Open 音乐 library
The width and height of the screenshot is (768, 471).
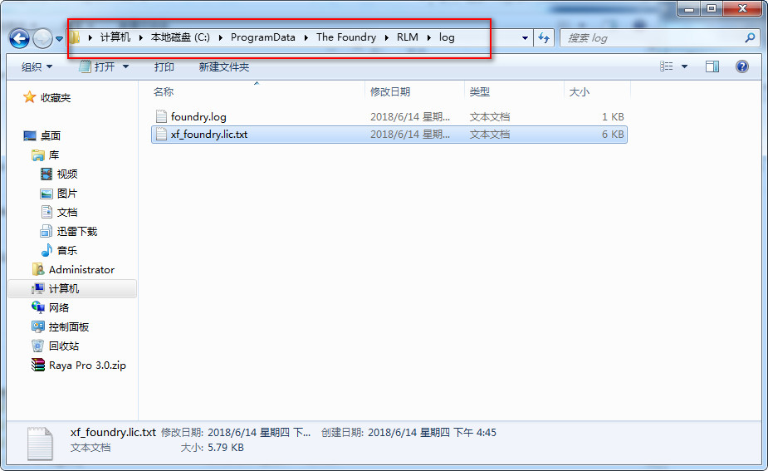pyautogui.click(x=67, y=250)
